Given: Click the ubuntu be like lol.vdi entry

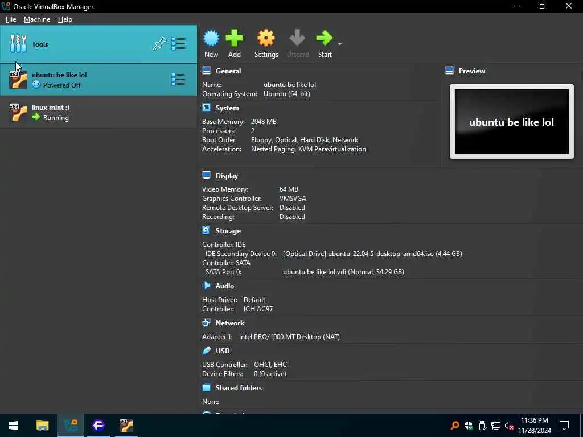Looking at the screenshot, I should (x=343, y=272).
